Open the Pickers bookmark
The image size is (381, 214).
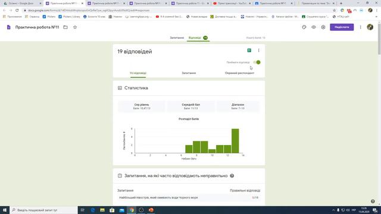point(49,17)
